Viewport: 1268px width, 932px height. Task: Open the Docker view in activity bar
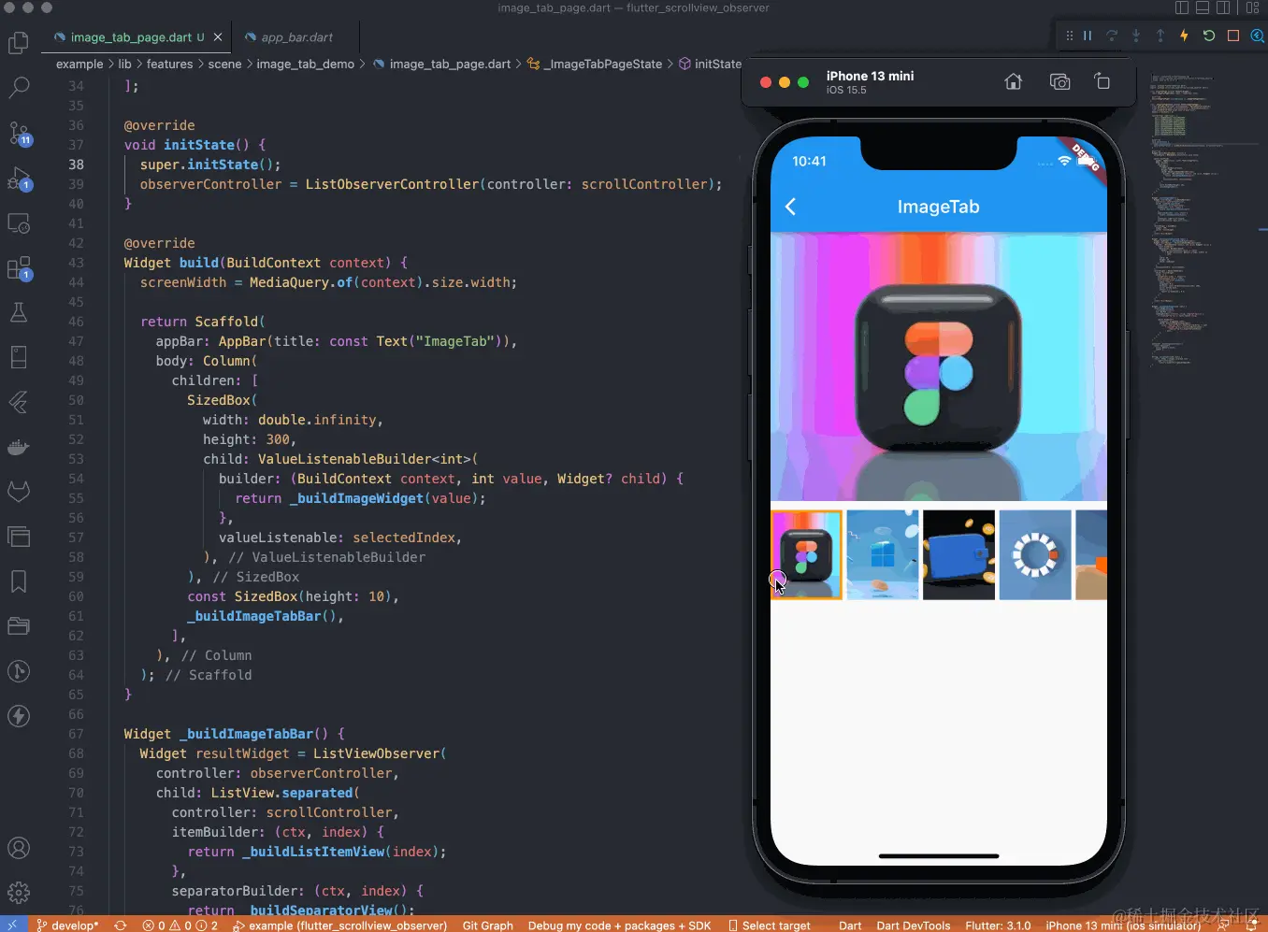(19, 447)
